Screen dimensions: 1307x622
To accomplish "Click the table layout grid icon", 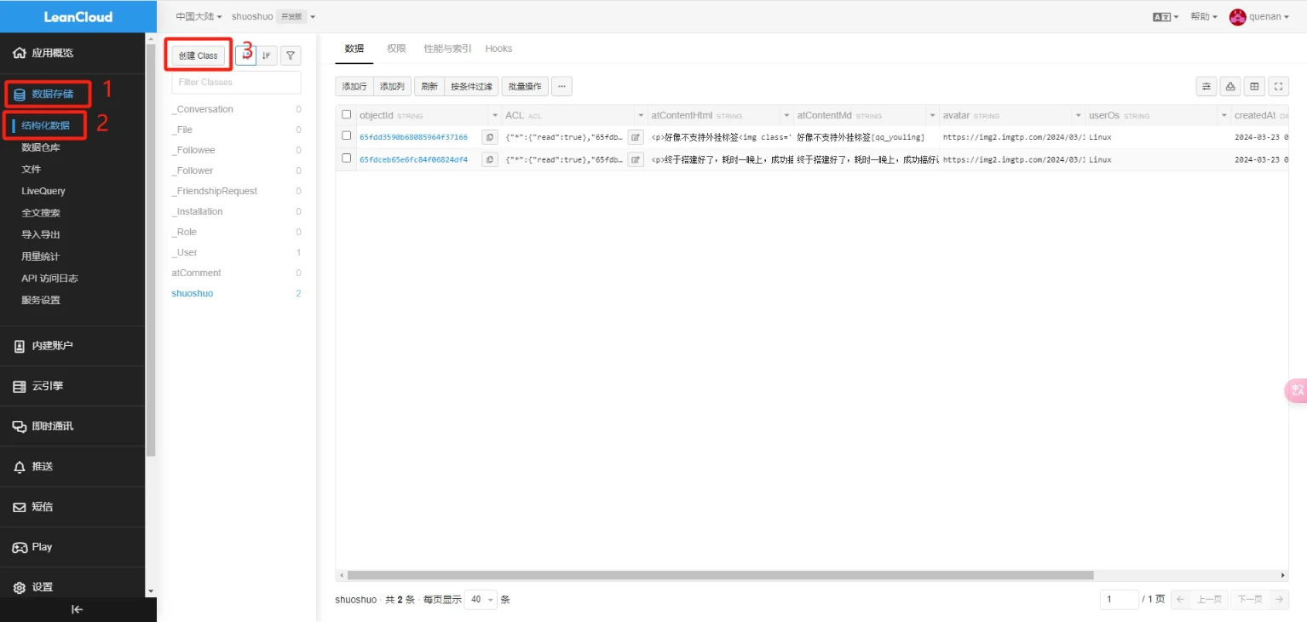I will point(1254,86).
